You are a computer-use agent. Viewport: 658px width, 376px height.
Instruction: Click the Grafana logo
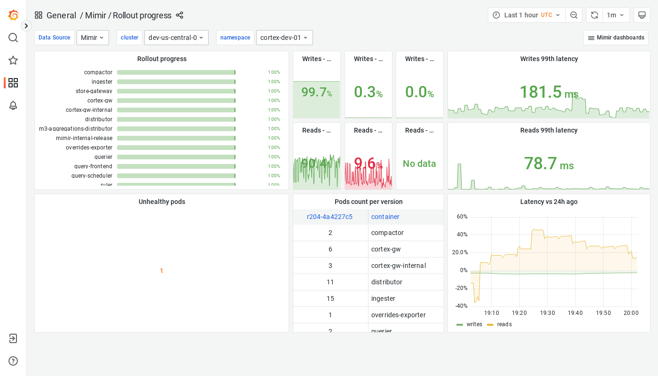(13, 15)
